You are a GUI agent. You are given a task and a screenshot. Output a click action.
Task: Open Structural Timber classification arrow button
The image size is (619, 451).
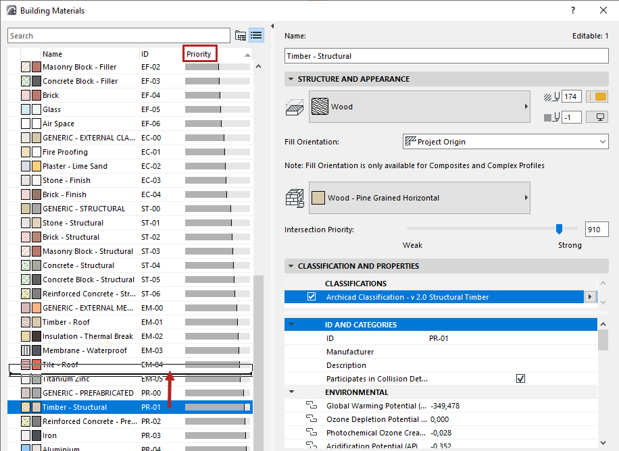click(x=590, y=296)
